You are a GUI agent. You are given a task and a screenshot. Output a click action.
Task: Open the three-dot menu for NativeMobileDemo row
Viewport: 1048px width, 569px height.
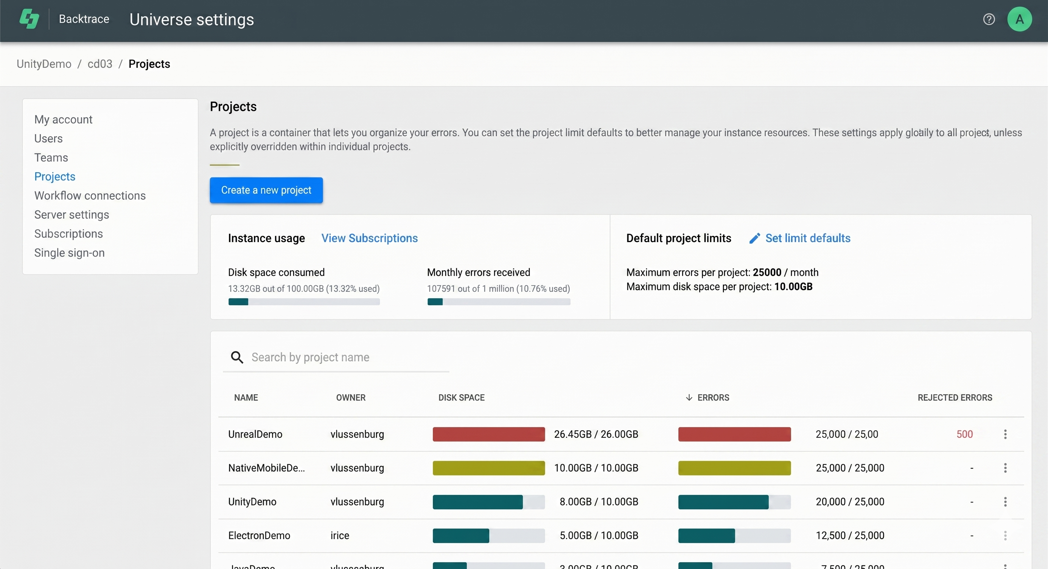tap(1005, 468)
